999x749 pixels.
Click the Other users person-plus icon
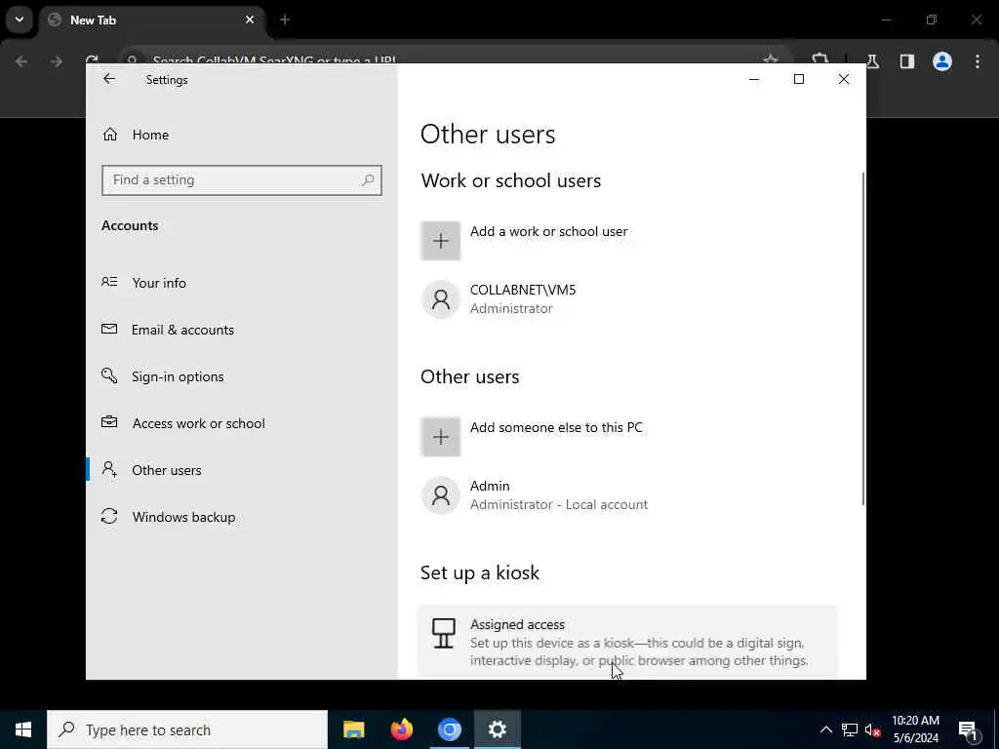[x=109, y=469]
